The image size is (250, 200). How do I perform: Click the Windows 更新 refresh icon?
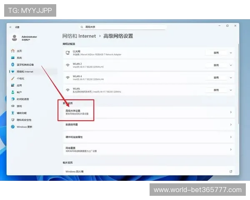(x=13, y=127)
